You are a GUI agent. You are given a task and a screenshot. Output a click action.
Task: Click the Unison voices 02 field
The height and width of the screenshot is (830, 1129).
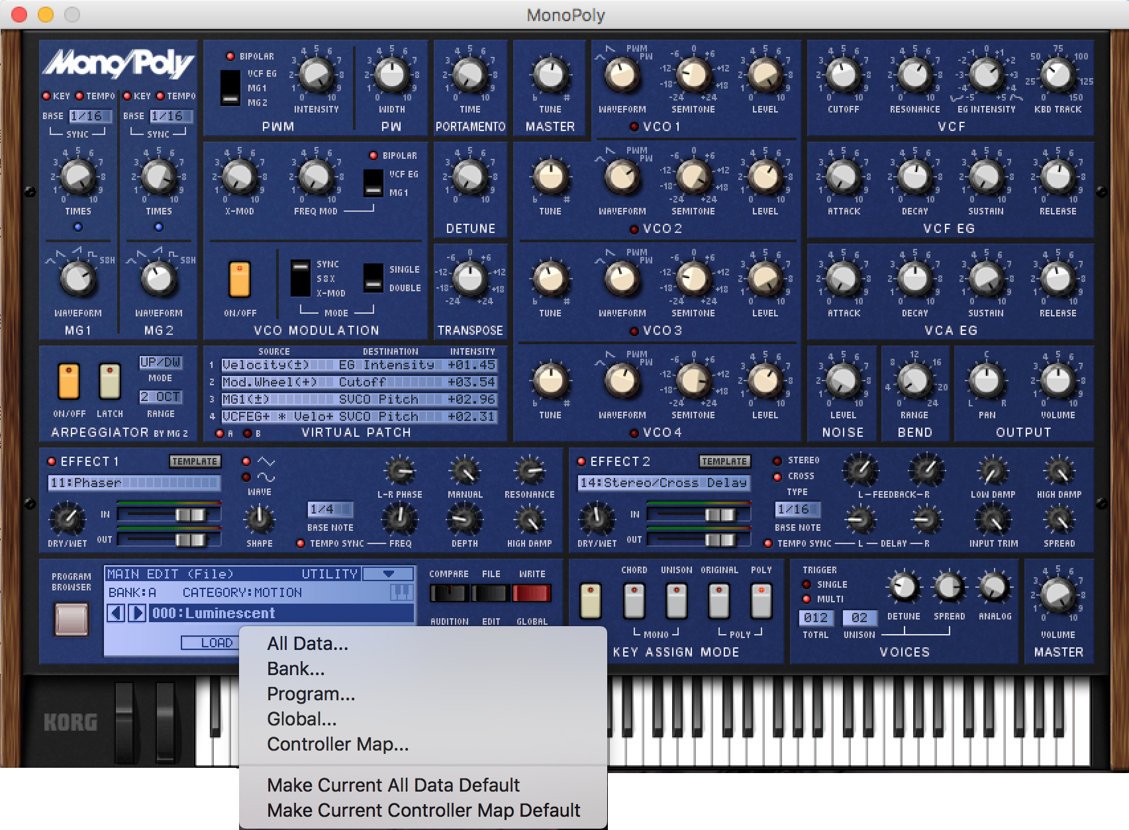(859, 618)
